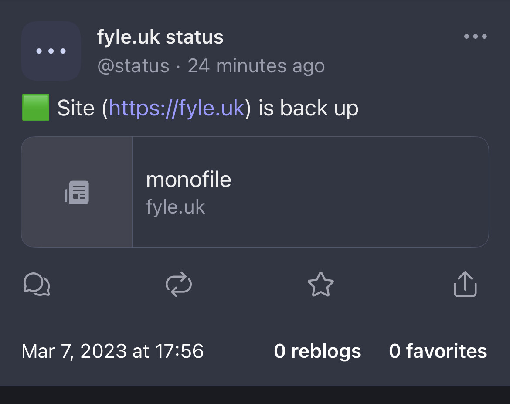Favorite the post with the star icon
The width and height of the screenshot is (510, 404).
(321, 284)
